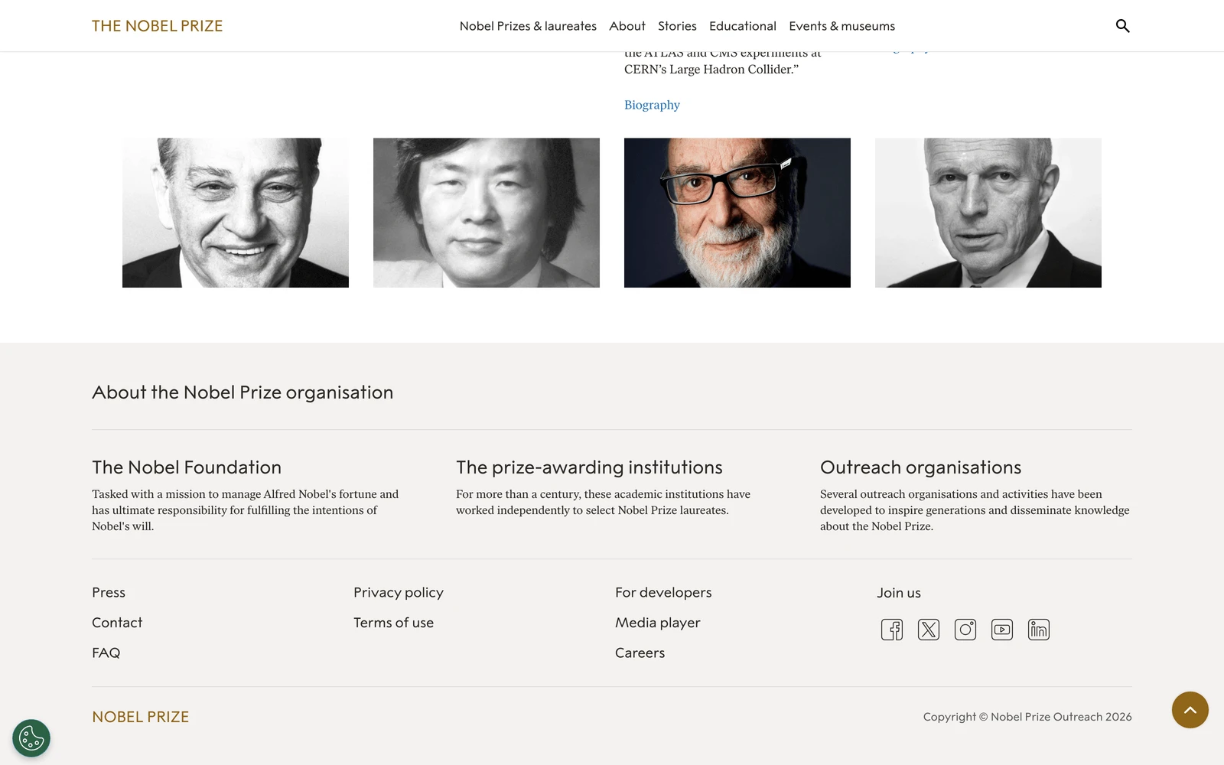Screen dimensions: 1224x765
Task: Open The Nobel Foundation heading link
Action: 187,467
